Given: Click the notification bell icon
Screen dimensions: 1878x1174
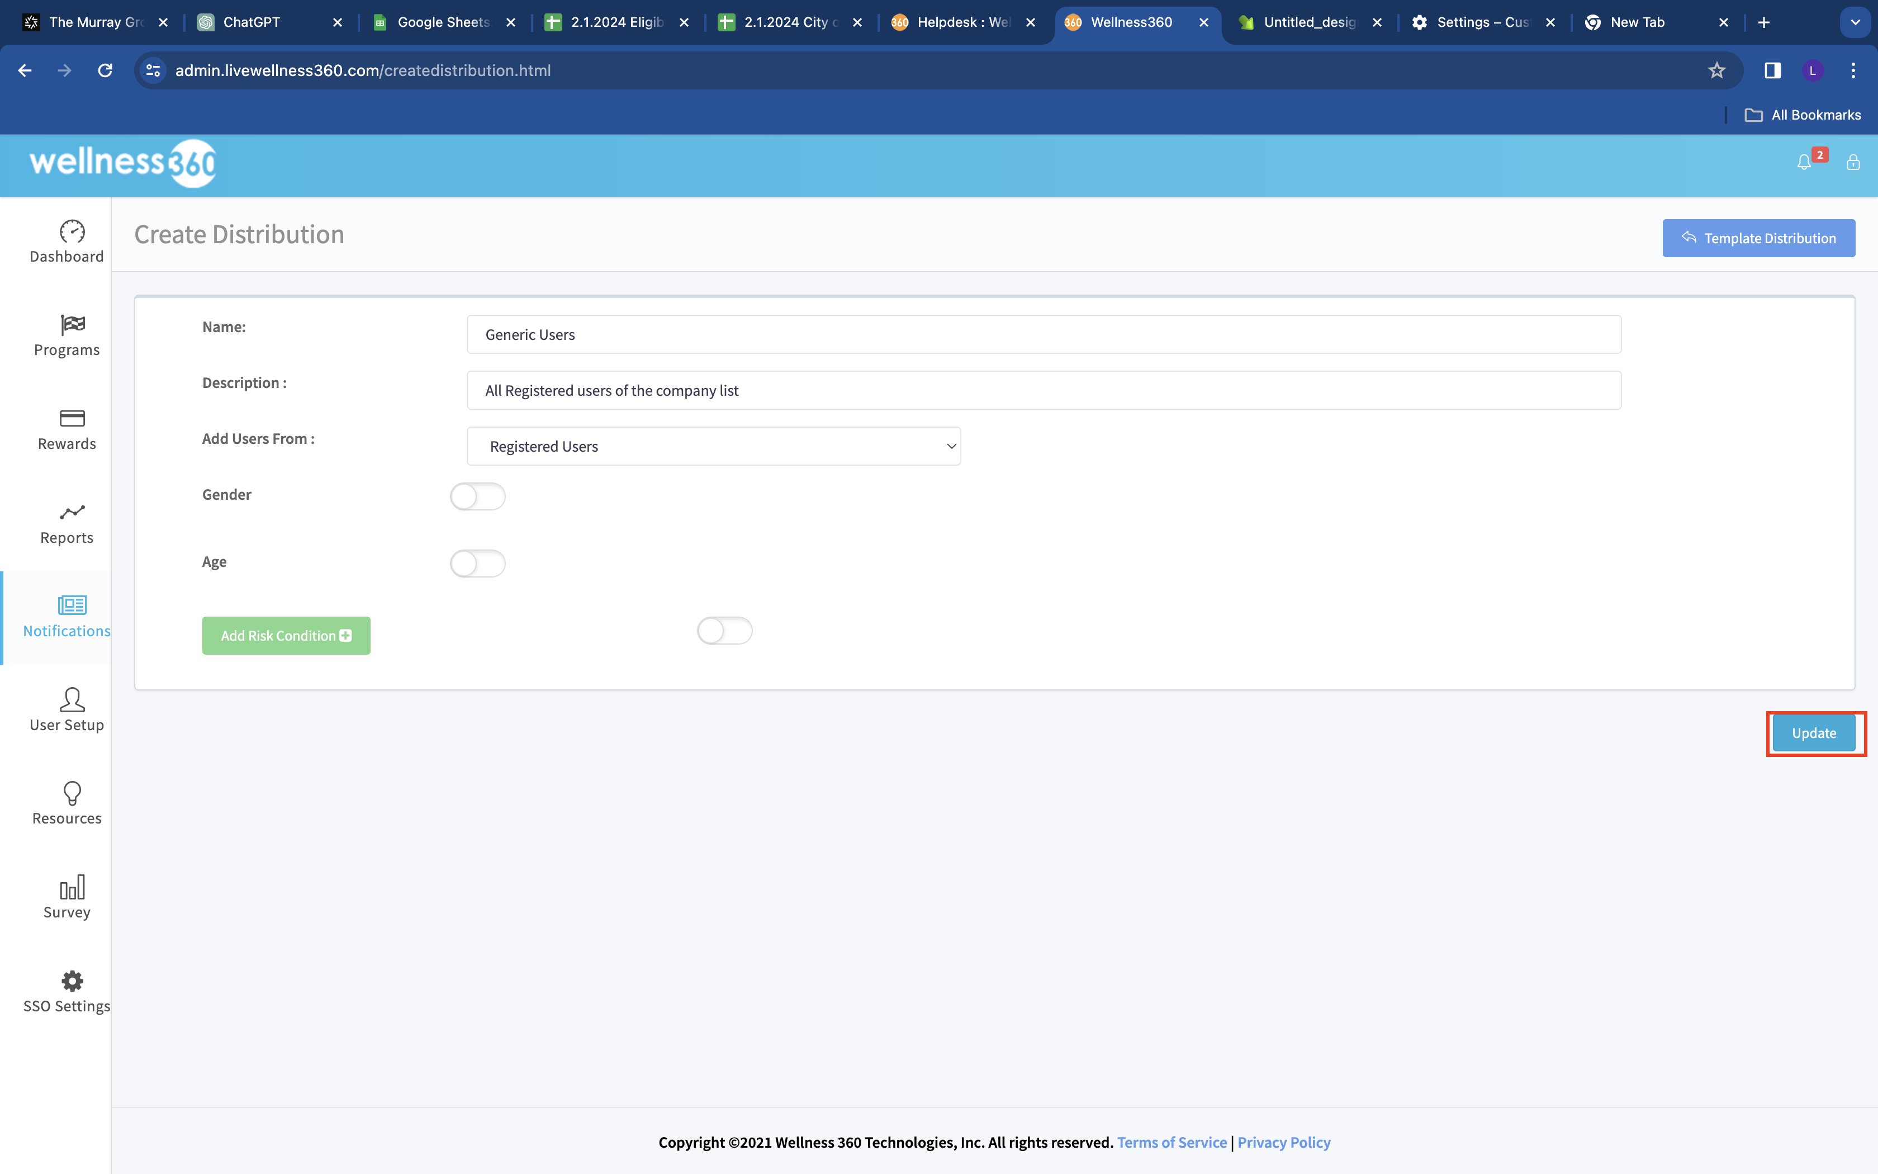Looking at the screenshot, I should click(x=1804, y=162).
